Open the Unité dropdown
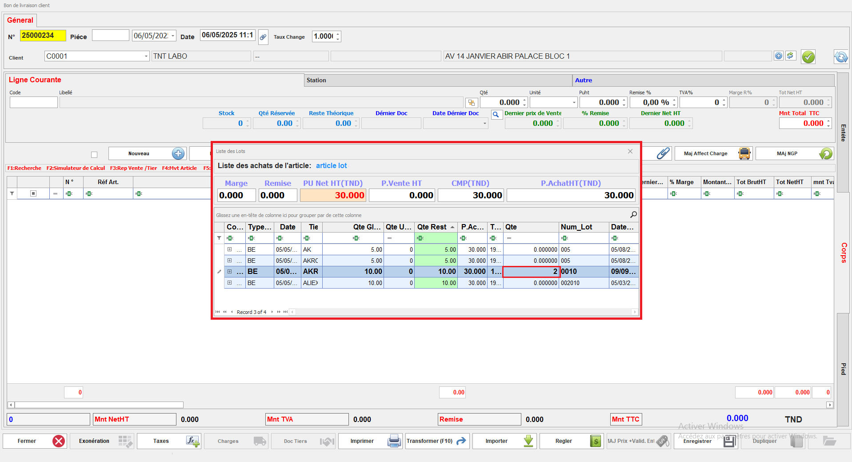The height and width of the screenshot is (462, 852). [x=573, y=103]
